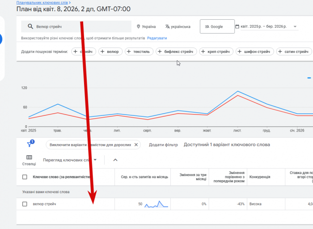313x229 pixels.
Task: Click the велюр стрейч keyword text
Action: [x=44, y=204]
